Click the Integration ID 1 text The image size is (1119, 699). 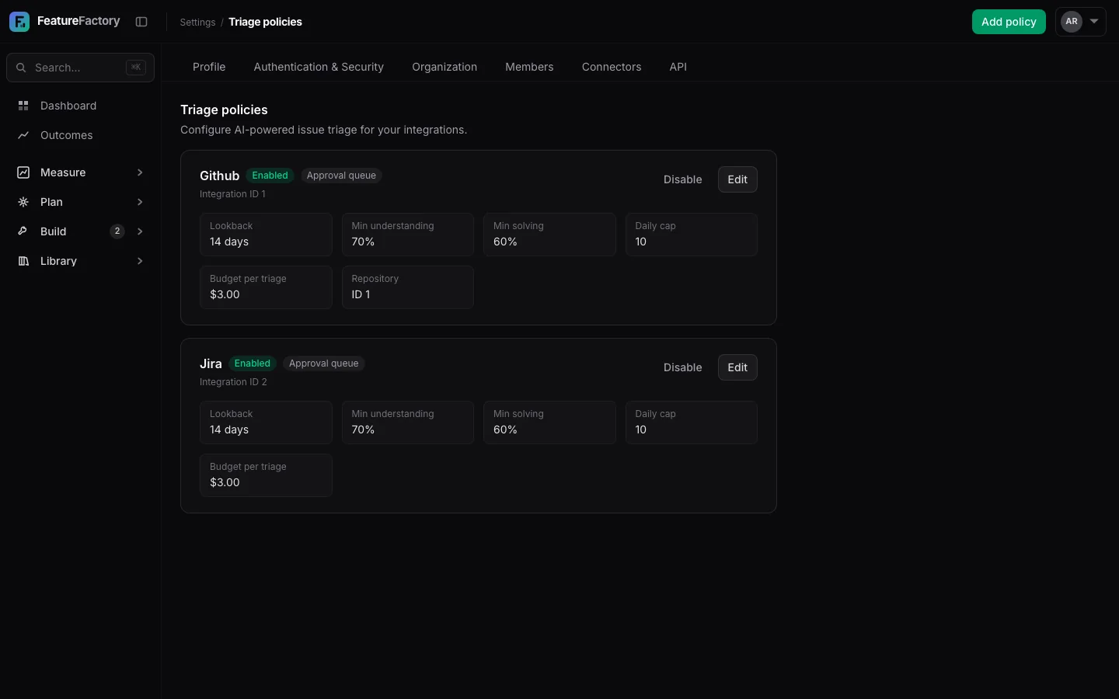232,194
